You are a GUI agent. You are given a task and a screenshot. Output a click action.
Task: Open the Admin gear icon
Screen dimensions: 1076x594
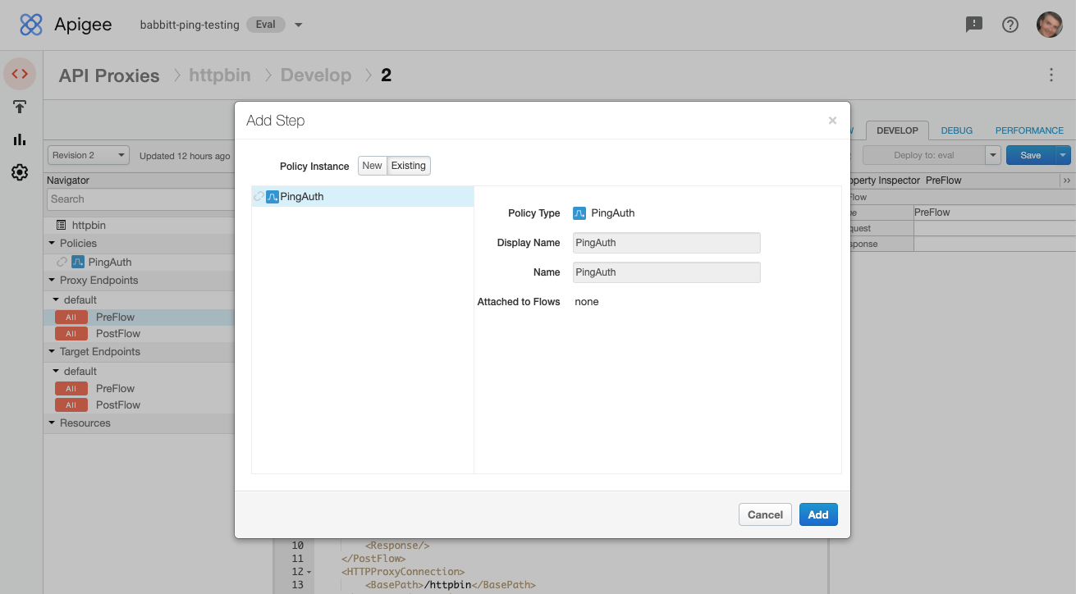[x=20, y=172]
